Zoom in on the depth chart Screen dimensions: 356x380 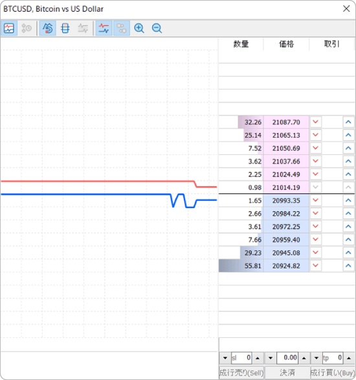[x=139, y=29]
